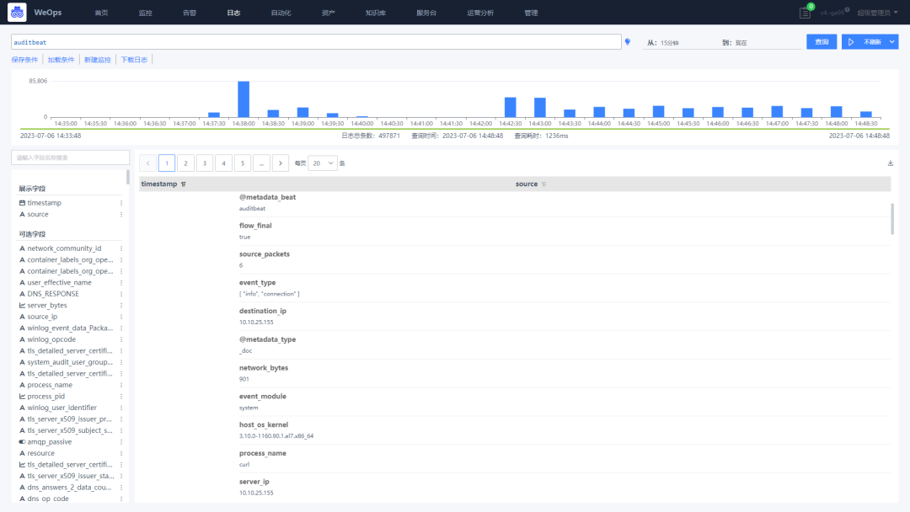Viewport: 910px width, 512px height.
Task: Open the 监控 menu
Action: tap(145, 13)
